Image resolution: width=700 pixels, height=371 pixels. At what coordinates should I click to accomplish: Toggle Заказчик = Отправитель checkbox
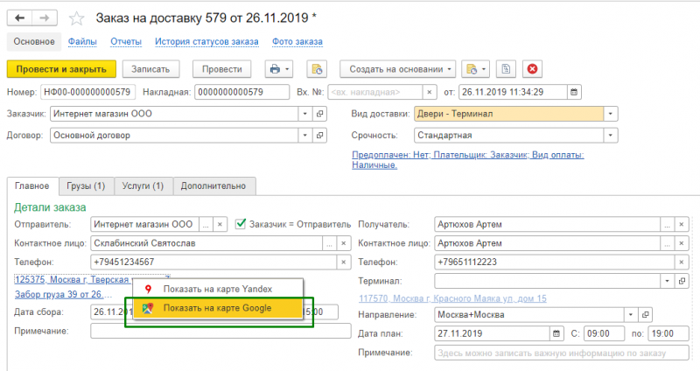241,224
